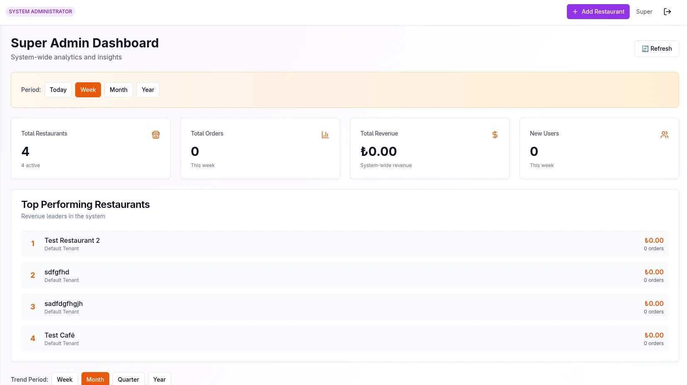
Task: Click the bar chart icon on Total Orders card
Action: pyautogui.click(x=325, y=135)
